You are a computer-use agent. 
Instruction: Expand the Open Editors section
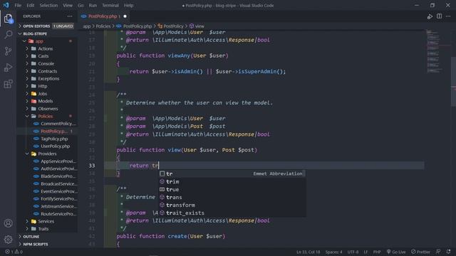point(46,26)
